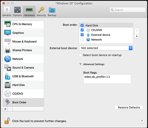148x128 pixels.
Task: Click in the Boot flags text box
Action: click(x=107, y=79)
